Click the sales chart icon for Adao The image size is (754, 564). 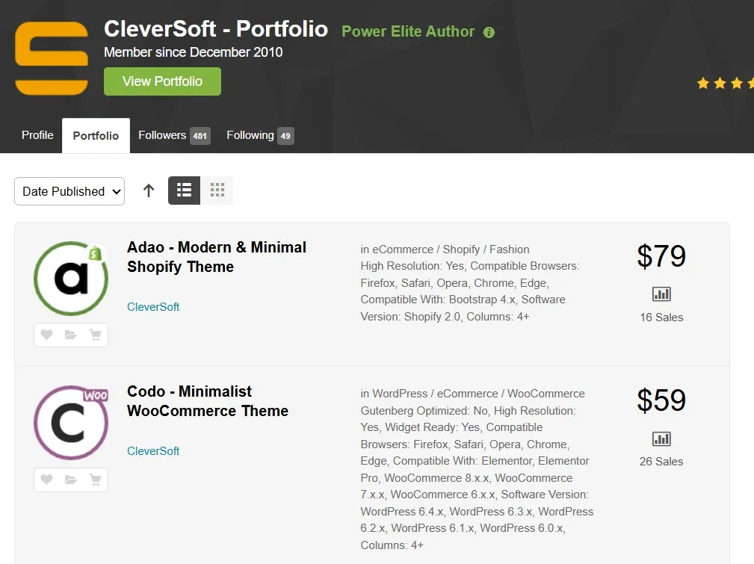click(x=661, y=294)
